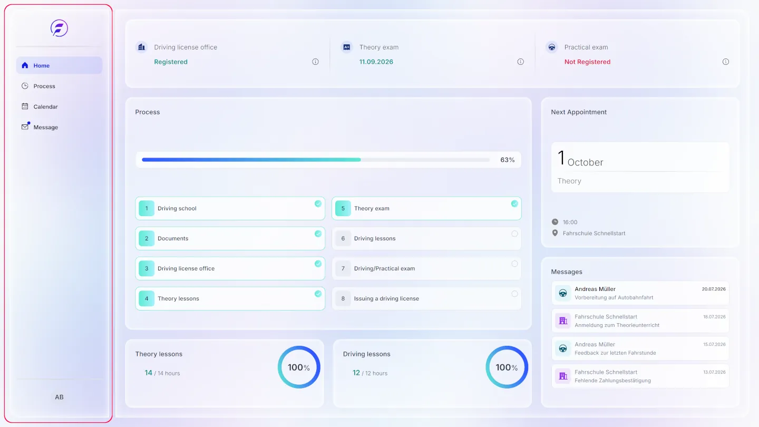Open message Vorbereitung auf Autobahnfahrt

[x=640, y=293]
